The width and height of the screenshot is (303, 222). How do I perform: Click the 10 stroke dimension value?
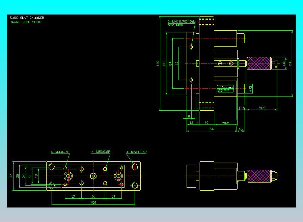point(241,129)
